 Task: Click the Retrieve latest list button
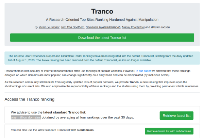[x=176, y=116]
